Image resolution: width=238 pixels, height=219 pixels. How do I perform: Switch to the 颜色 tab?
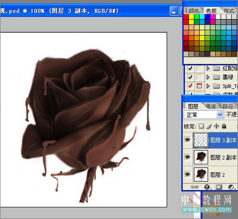point(194,11)
